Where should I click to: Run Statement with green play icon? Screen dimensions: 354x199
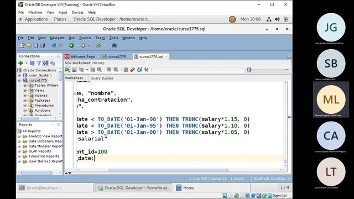[x=67, y=70]
